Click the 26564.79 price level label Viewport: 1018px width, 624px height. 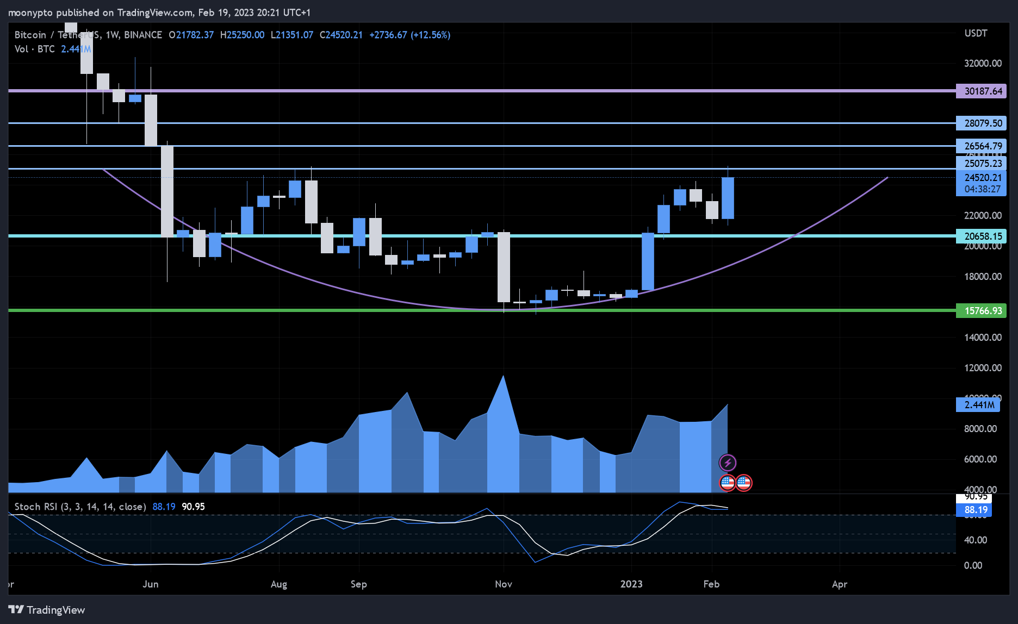pyautogui.click(x=982, y=146)
